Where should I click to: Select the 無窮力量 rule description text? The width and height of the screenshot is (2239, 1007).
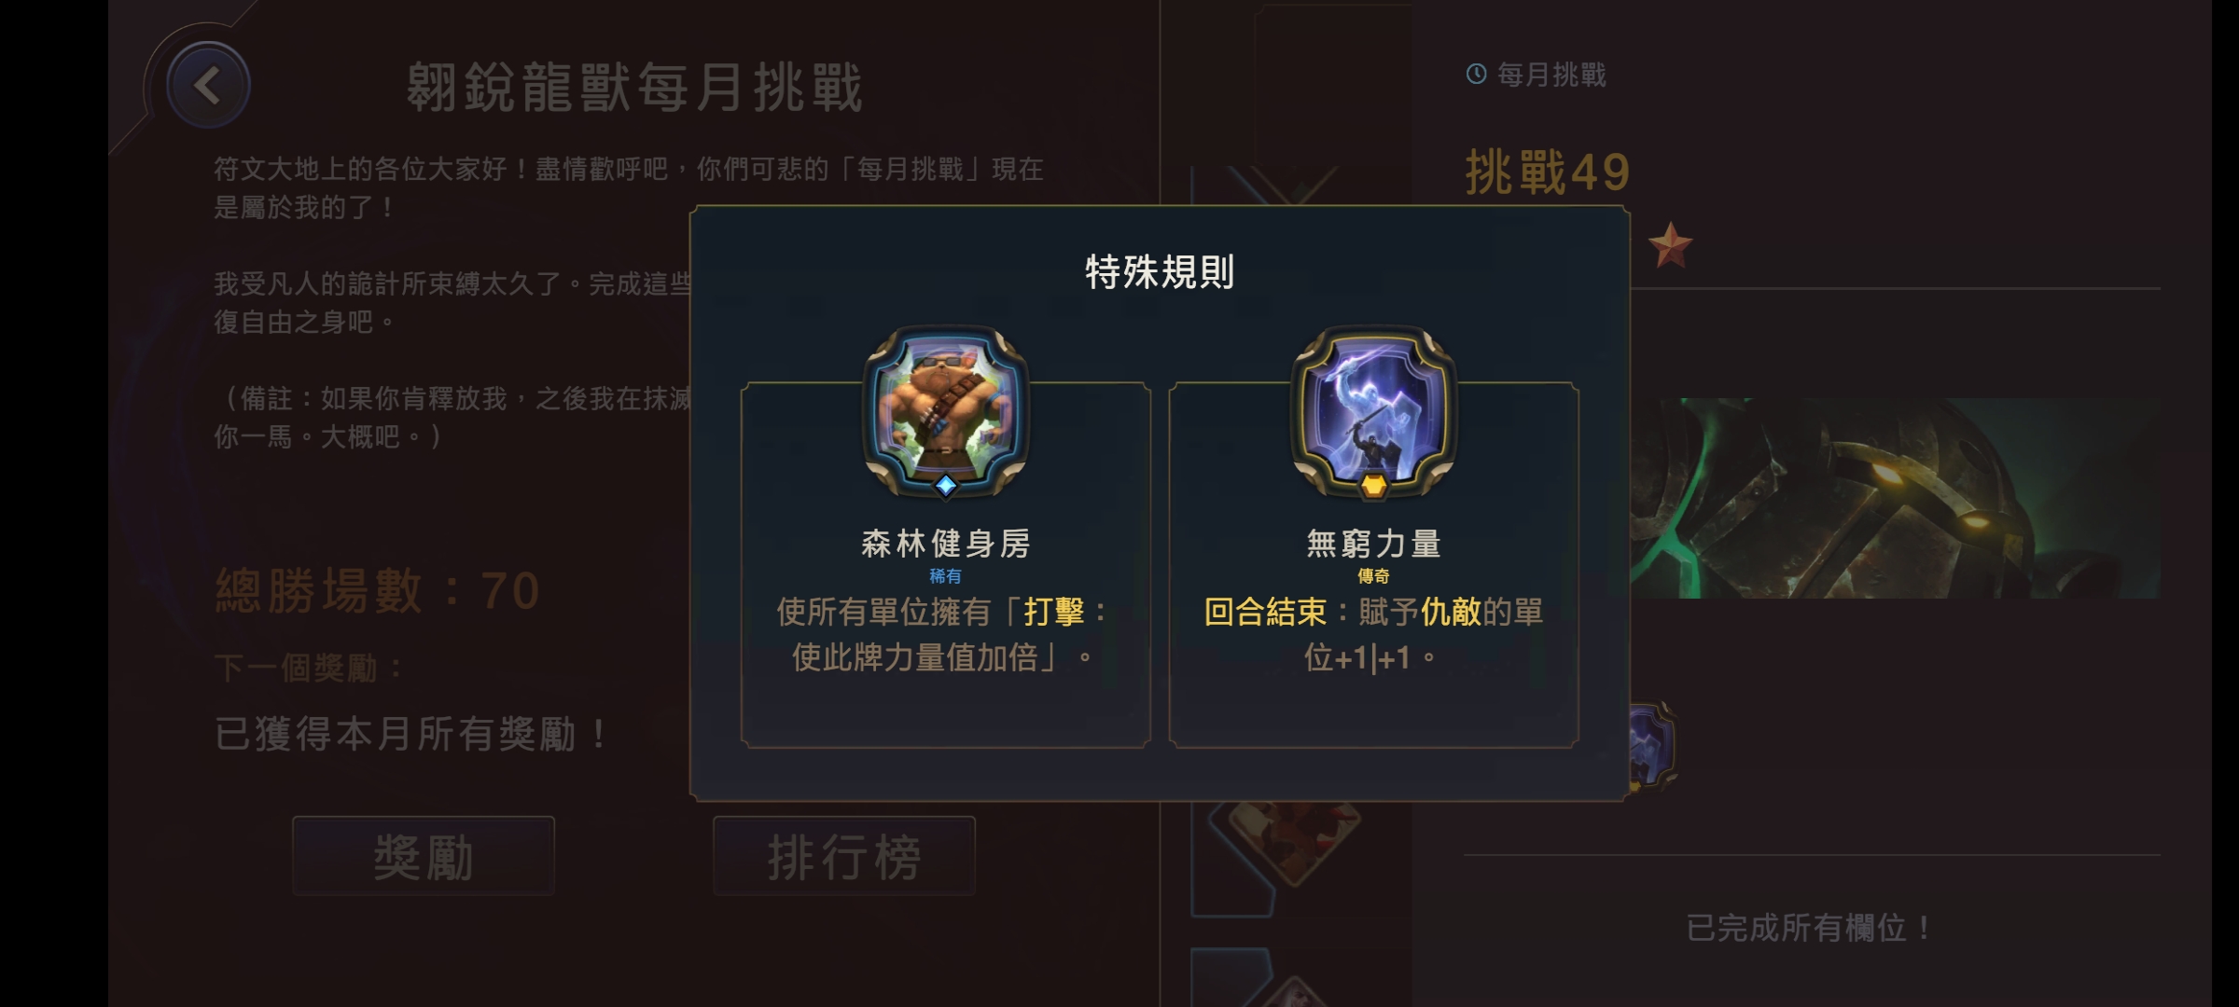click(x=1373, y=635)
